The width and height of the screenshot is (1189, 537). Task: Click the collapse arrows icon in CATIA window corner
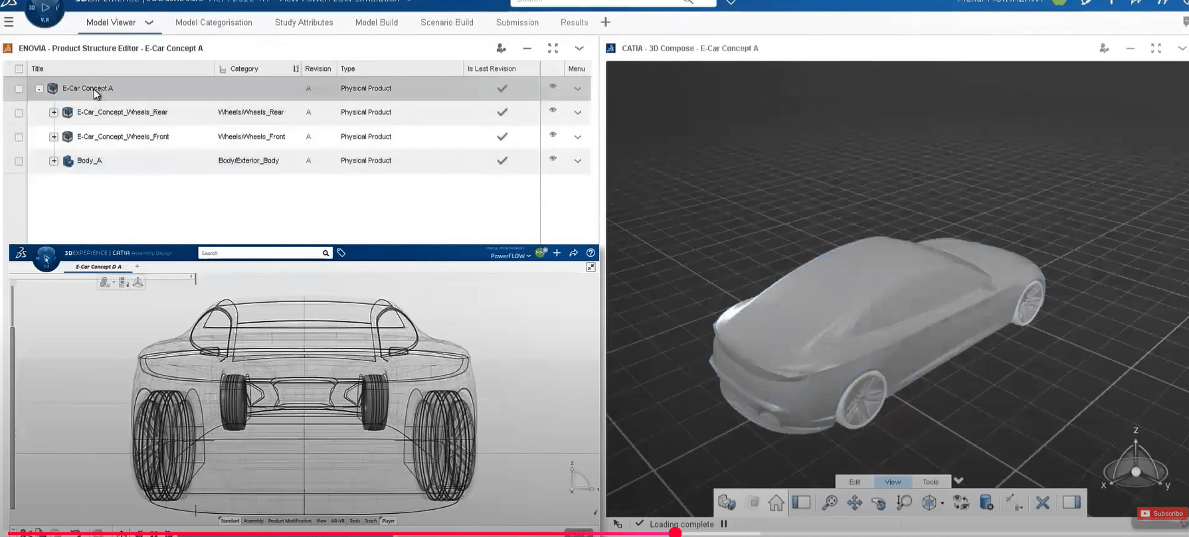591,267
